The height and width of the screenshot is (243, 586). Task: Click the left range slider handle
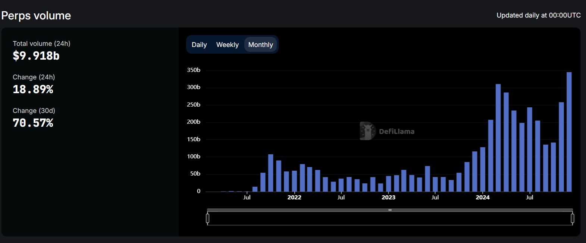(208, 218)
